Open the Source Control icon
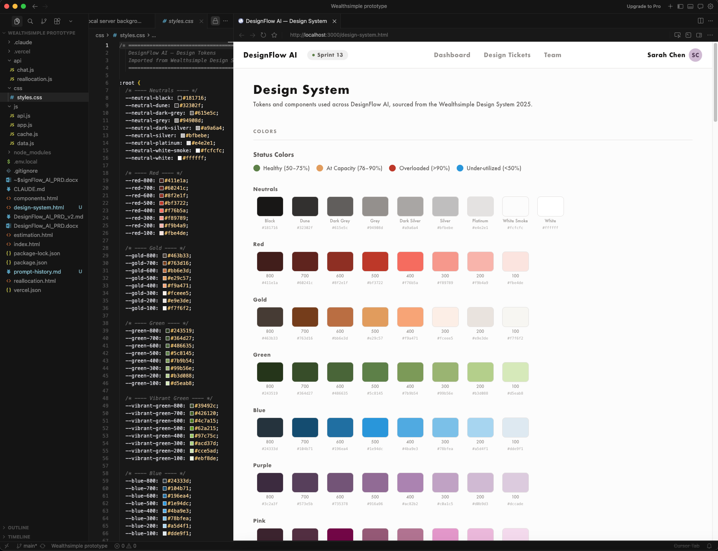Viewport: 718px width, 551px height. 43,21
